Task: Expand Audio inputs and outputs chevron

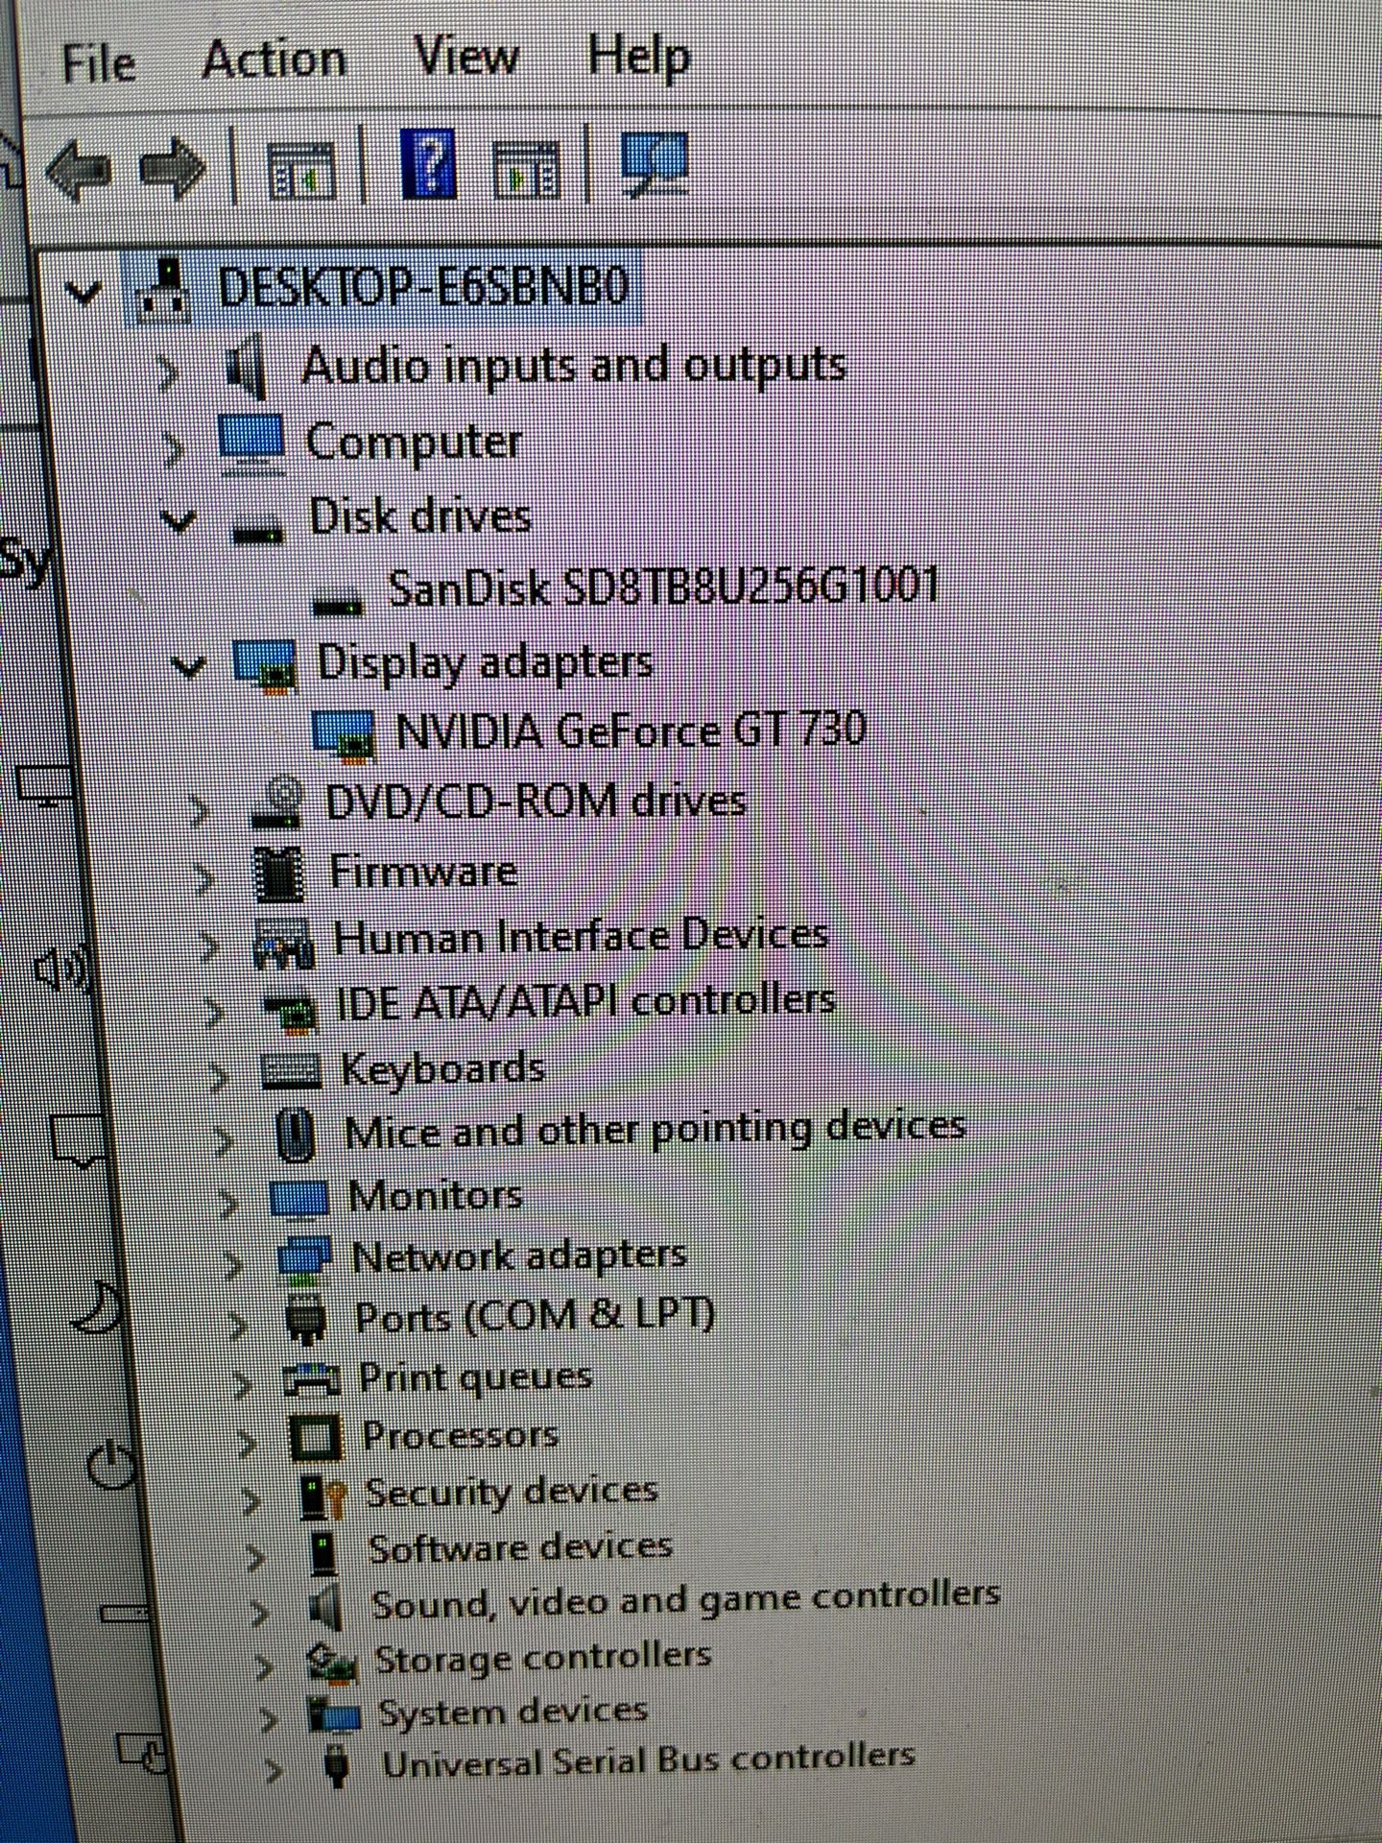Action: 167,372
